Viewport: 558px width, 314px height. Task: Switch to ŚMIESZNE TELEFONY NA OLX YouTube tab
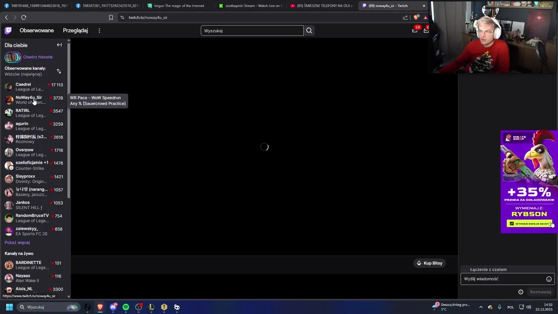(x=322, y=6)
